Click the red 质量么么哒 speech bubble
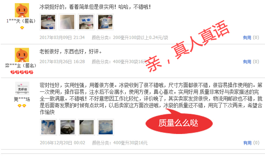Viewport: 265px width, 157px height. (x=179, y=122)
